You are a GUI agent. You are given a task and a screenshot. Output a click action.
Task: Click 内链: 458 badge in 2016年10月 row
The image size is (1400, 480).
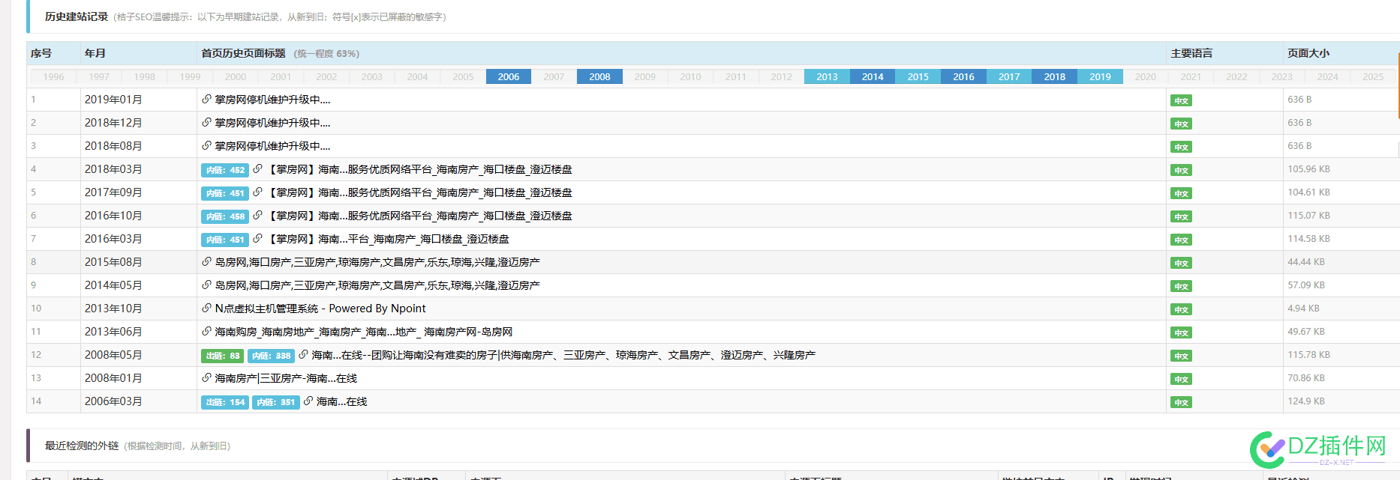click(x=225, y=216)
